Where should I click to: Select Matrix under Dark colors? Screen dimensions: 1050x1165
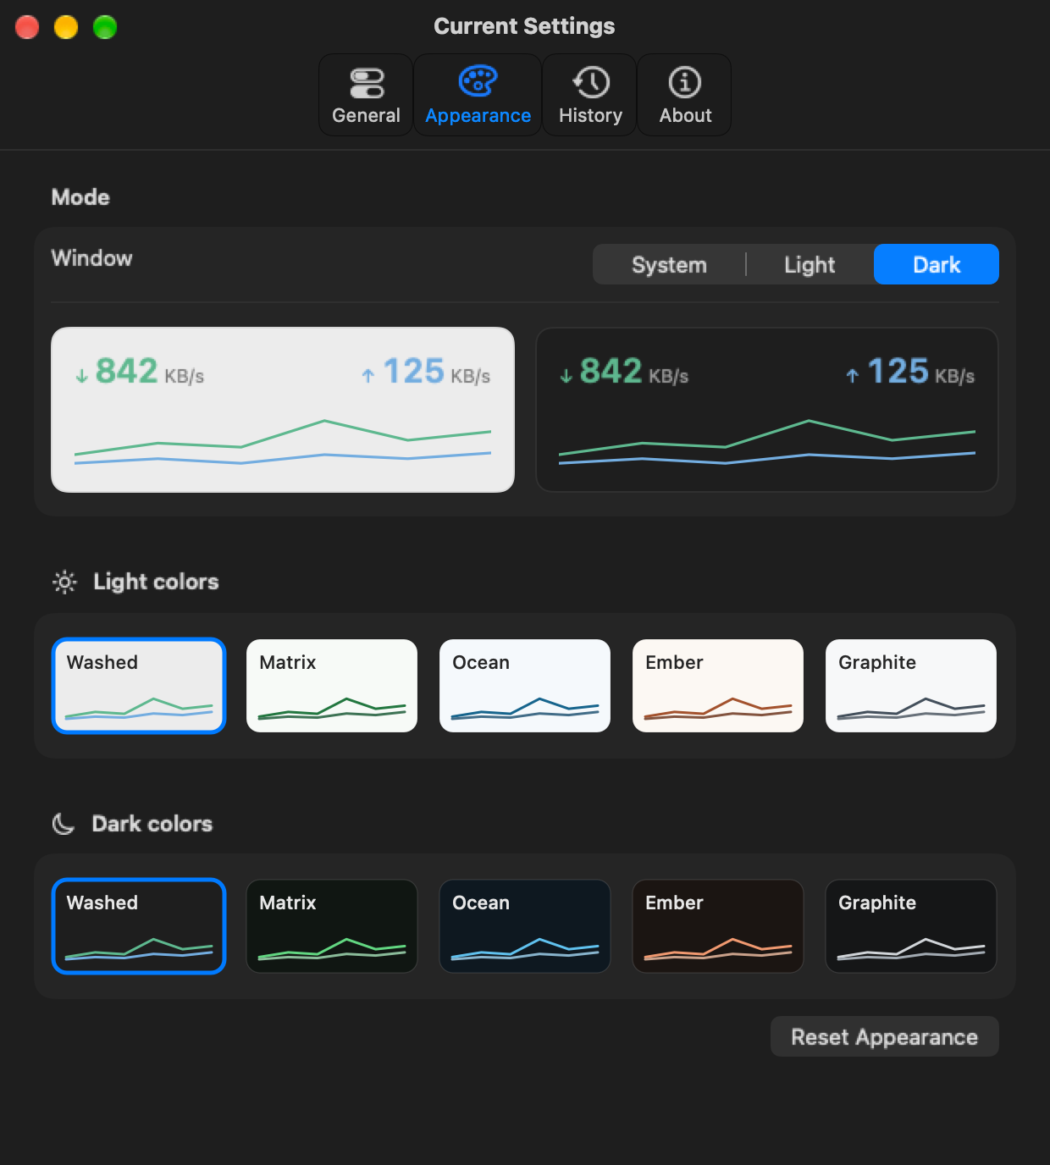coord(332,926)
